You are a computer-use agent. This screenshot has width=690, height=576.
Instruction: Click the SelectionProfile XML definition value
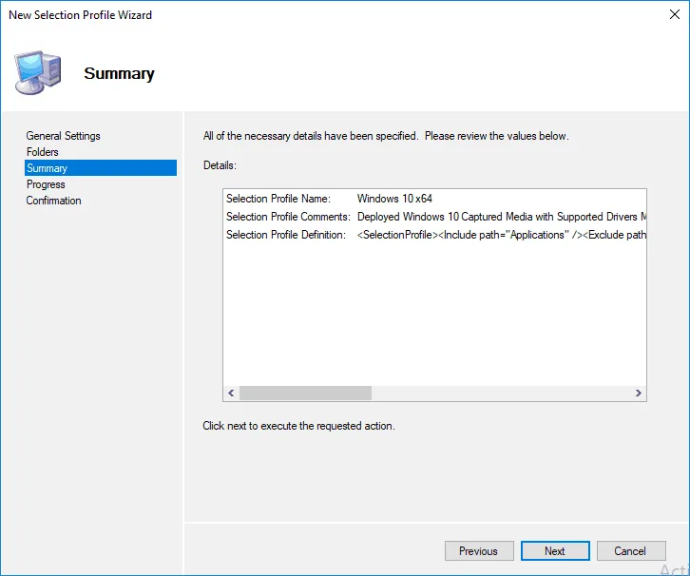[x=501, y=235]
